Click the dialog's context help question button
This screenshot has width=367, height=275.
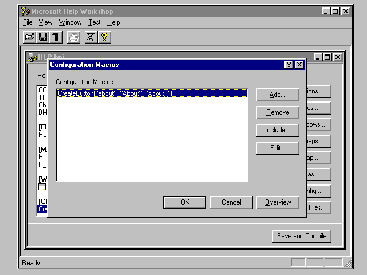(288, 65)
